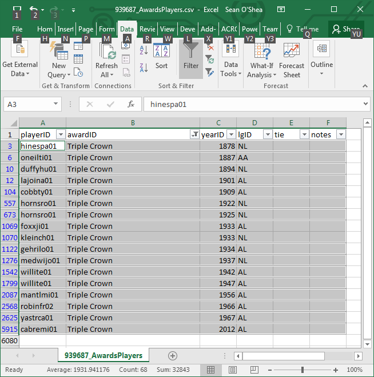Switch to Page Layout view
This screenshot has width=374, height=377.
coord(232,370)
